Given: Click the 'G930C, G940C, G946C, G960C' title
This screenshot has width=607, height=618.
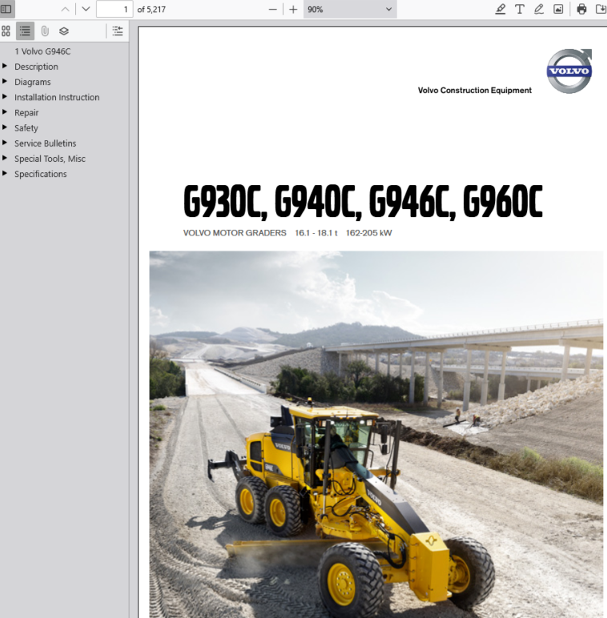Looking at the screenshot, I should tap(363, 202).
